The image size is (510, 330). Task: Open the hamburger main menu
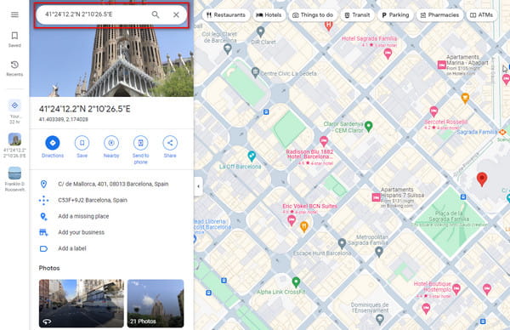pyautogui.click(x=14, y=14)
